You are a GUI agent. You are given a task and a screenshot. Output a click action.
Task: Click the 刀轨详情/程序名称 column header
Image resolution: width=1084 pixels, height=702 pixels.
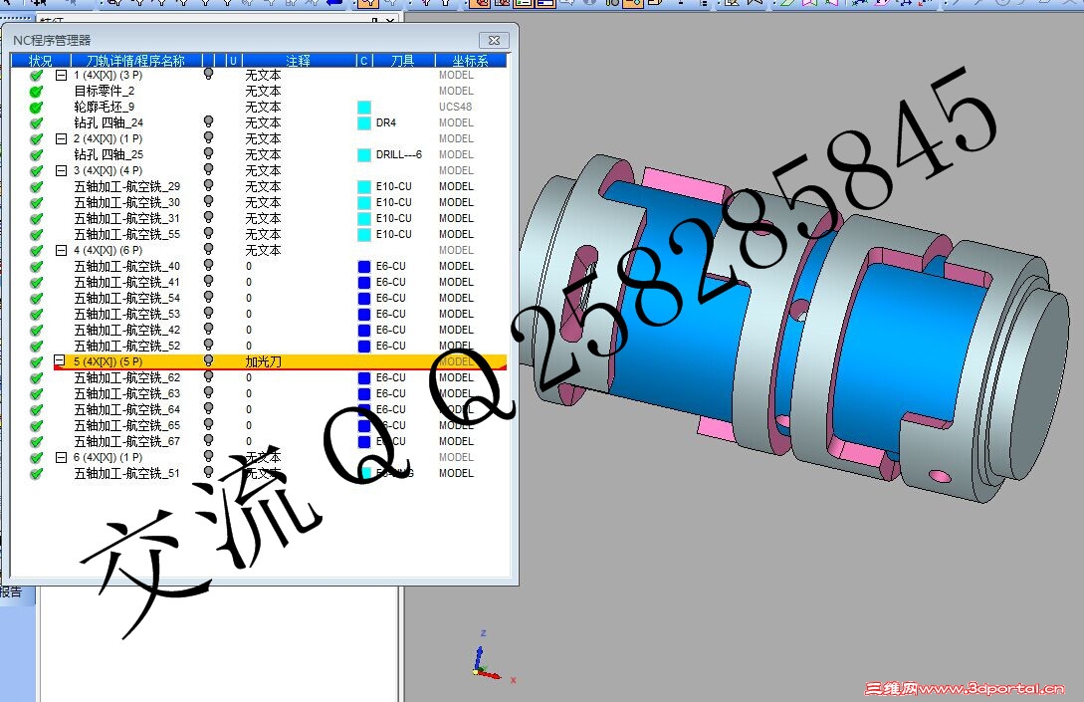tap(136, 61)
